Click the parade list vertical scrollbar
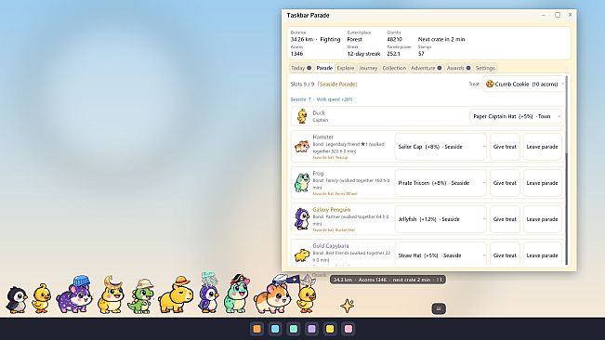Viewport: 605px width, 340px height. tap(566, 170)
